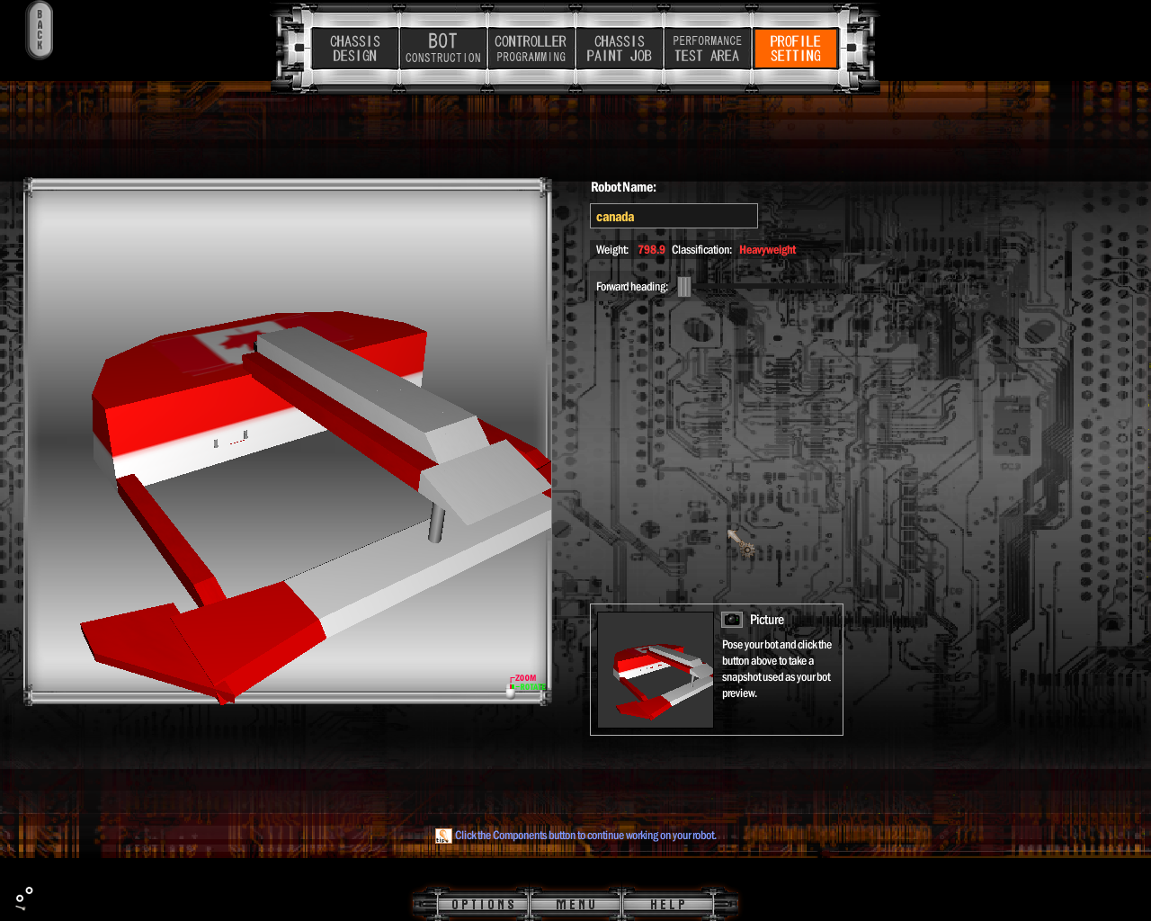
Task: Click the Robot Name field containing canada
Action: point(674,217)
